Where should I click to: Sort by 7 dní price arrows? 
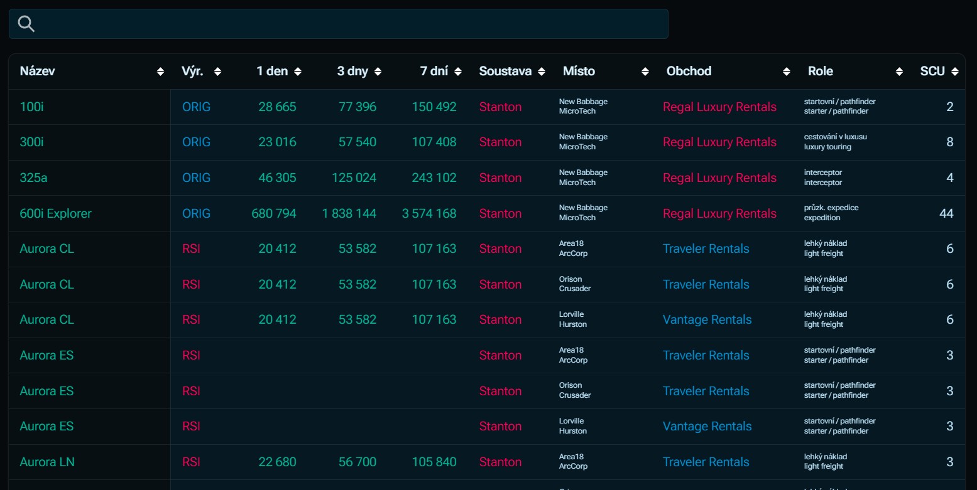(458, 72)
